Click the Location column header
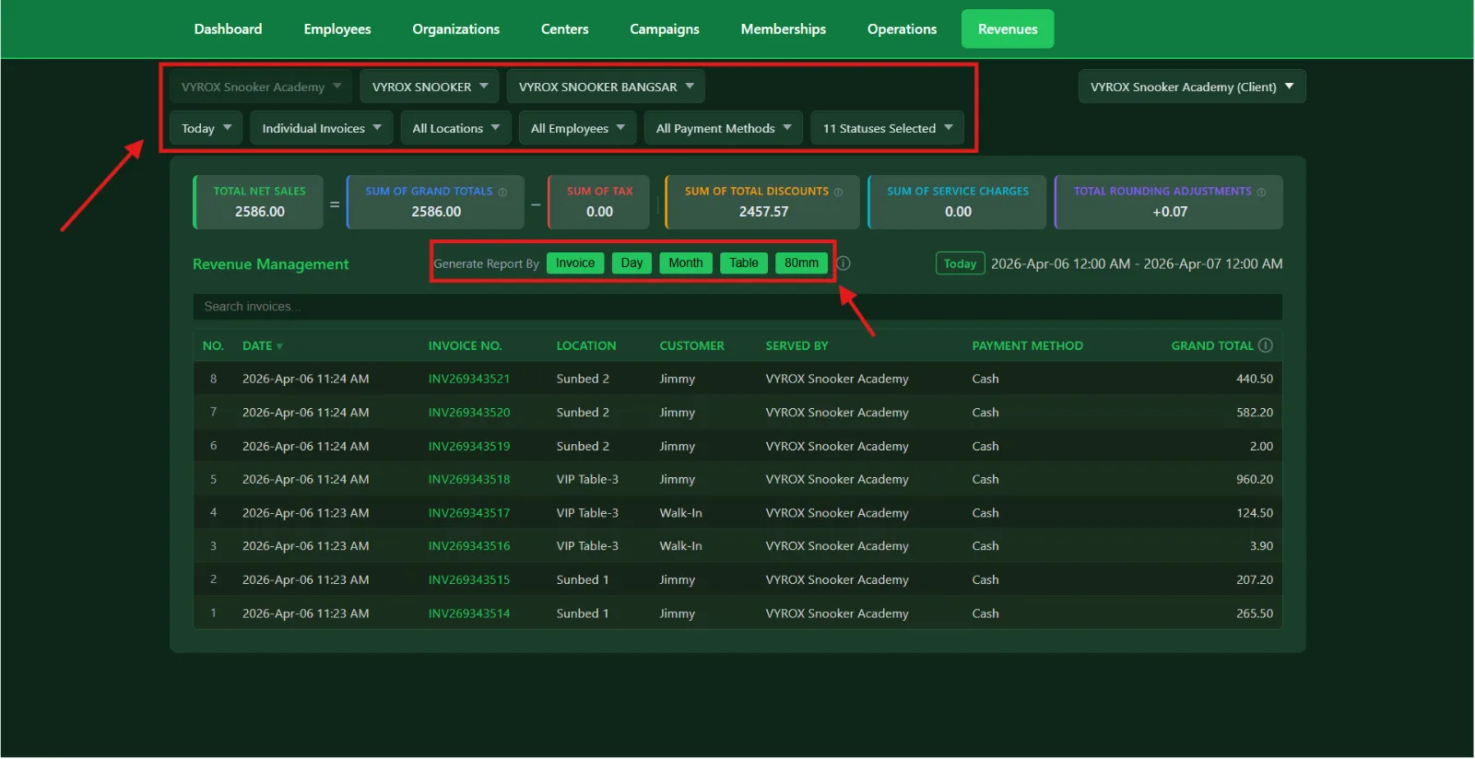1475x759 pixels. tap(586, 346)
